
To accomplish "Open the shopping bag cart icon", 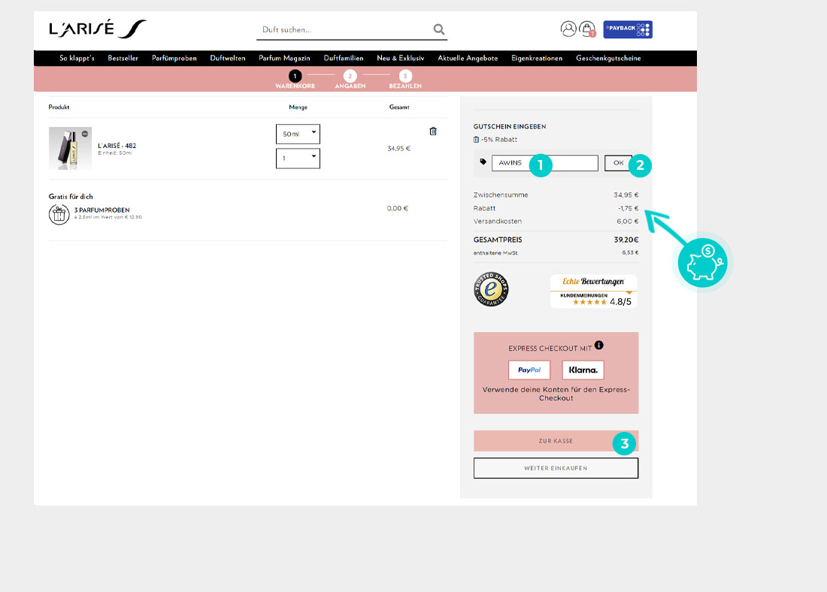I will click(x=587, y=29).
